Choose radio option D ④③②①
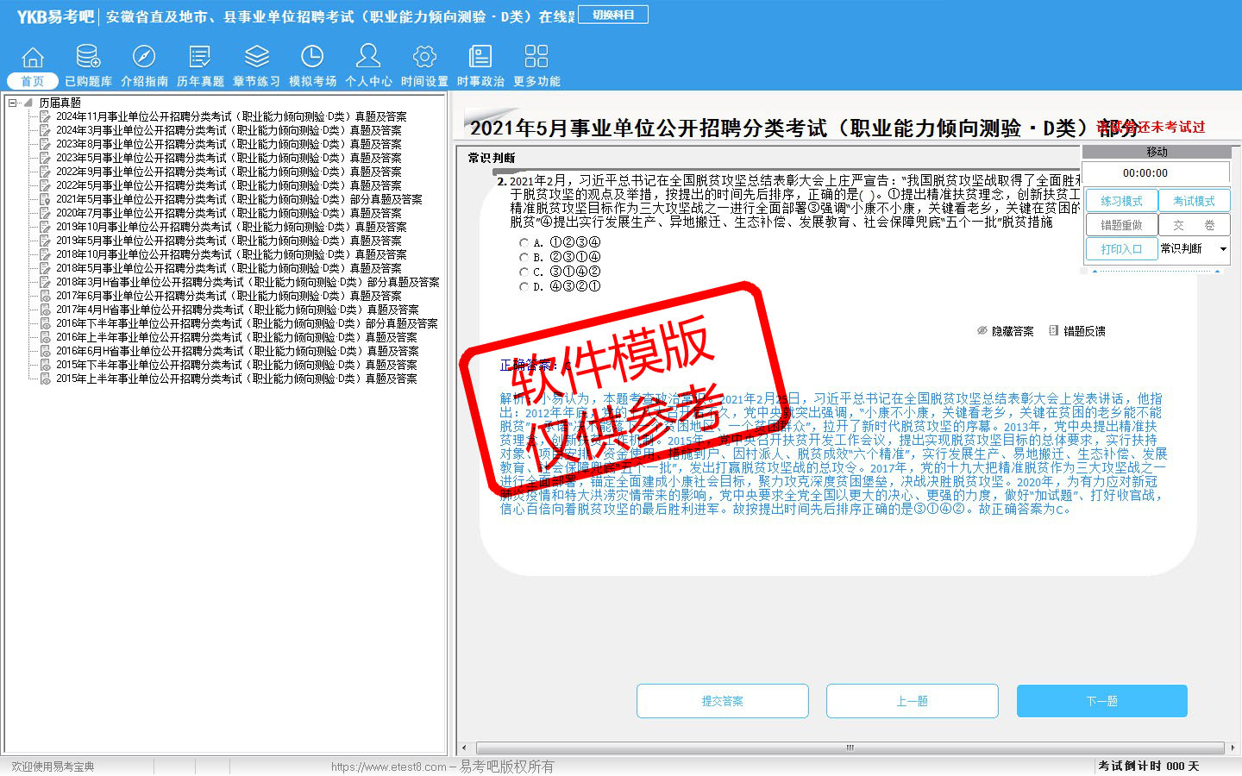 [x=524, y=286]
